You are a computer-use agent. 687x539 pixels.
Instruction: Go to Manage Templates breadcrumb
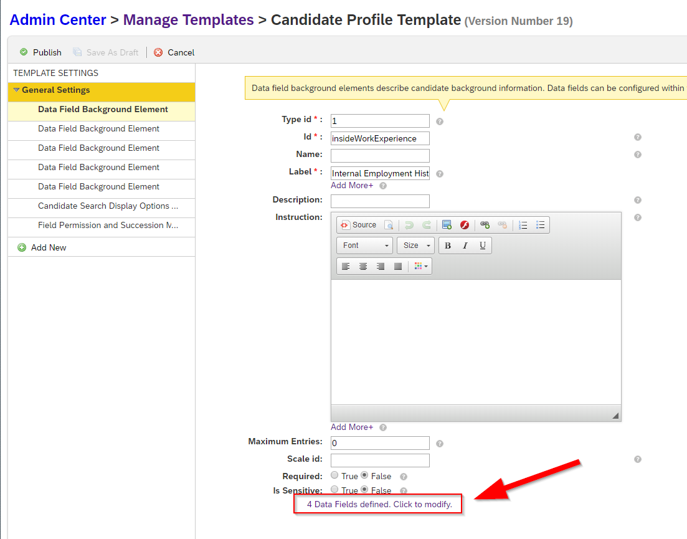tap(188, 20)
